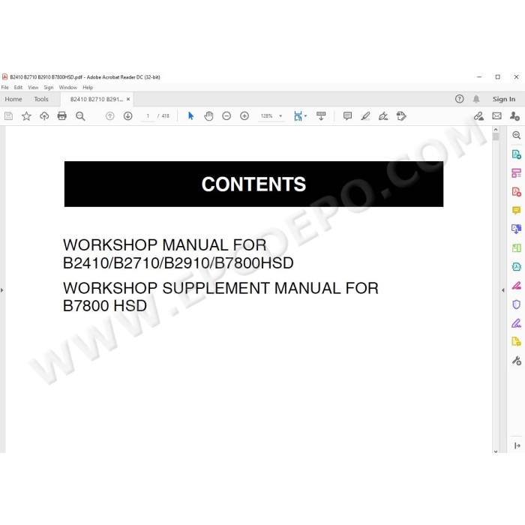Open the File menu
The width and height of the screenshot is (525, 525).
tap(5, 88)
